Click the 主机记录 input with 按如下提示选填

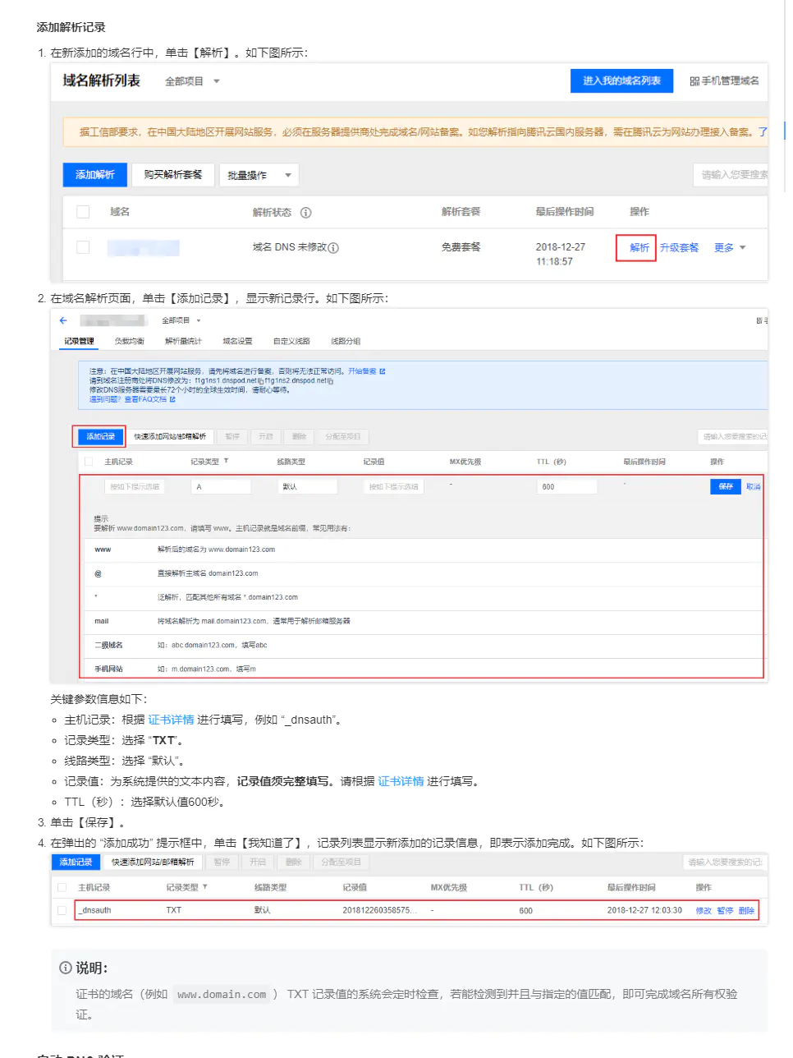135,487
